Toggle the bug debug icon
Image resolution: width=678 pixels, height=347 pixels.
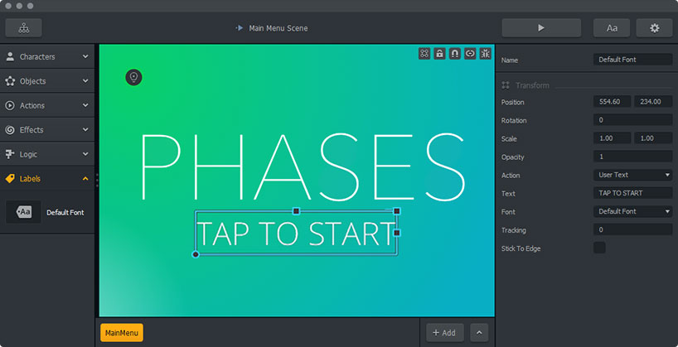(485, 54)
